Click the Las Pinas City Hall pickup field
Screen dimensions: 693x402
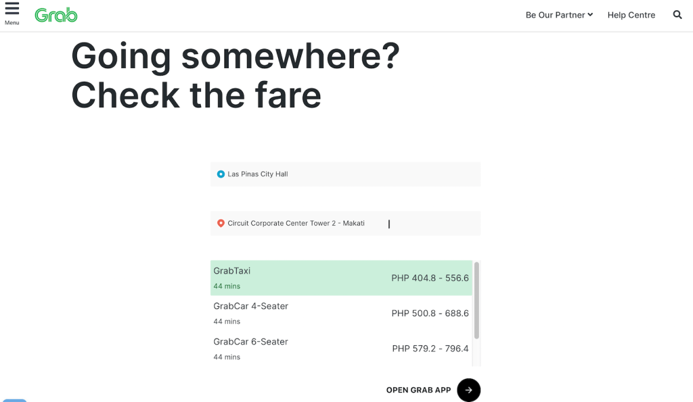(345, 174)
